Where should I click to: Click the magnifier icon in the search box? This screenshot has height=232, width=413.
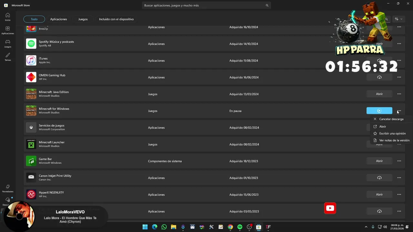(267, 5)
